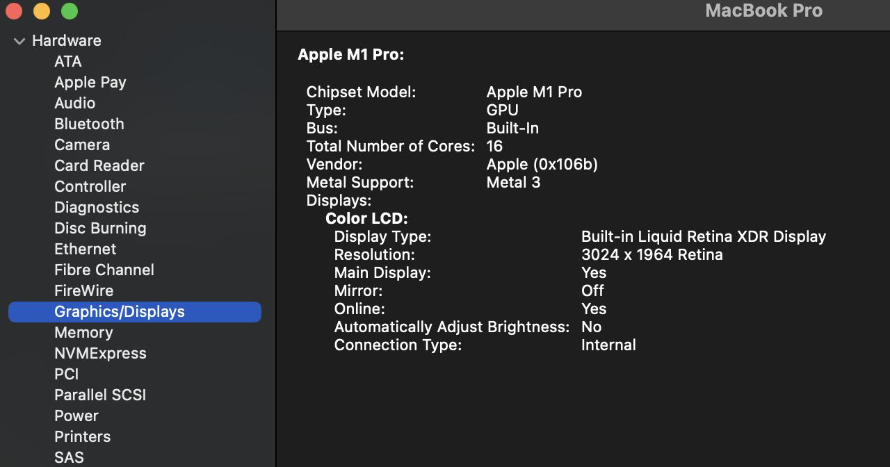Show Bluetooth hardware information
This screenshot has width=890, height=467.
[x=89, y=124]
